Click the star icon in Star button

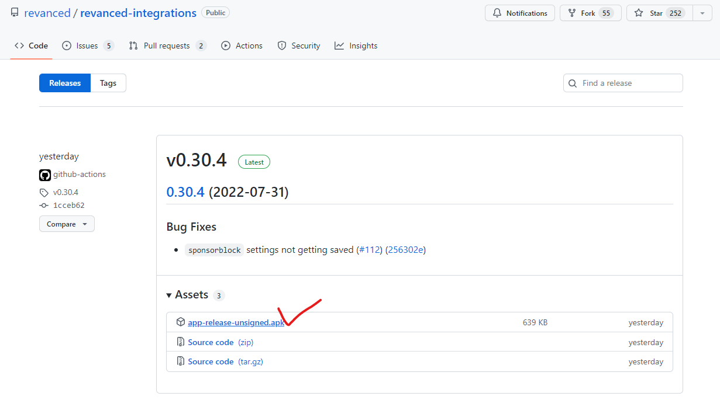click(639, 13)
